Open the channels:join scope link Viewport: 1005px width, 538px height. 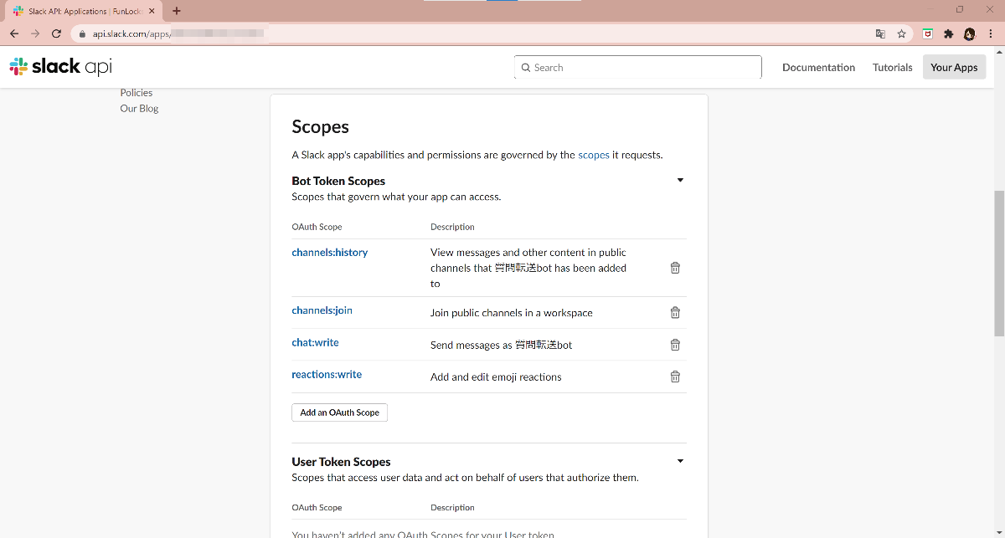322,310
